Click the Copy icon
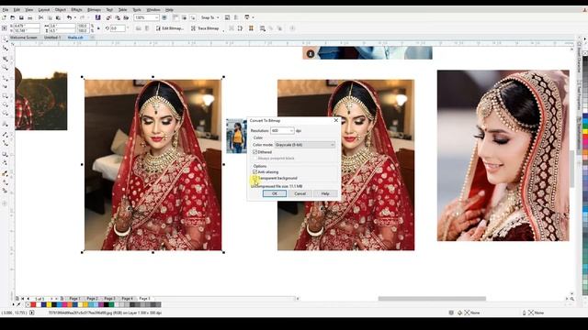This screenshot has height=330, width=588. [50, 17]
